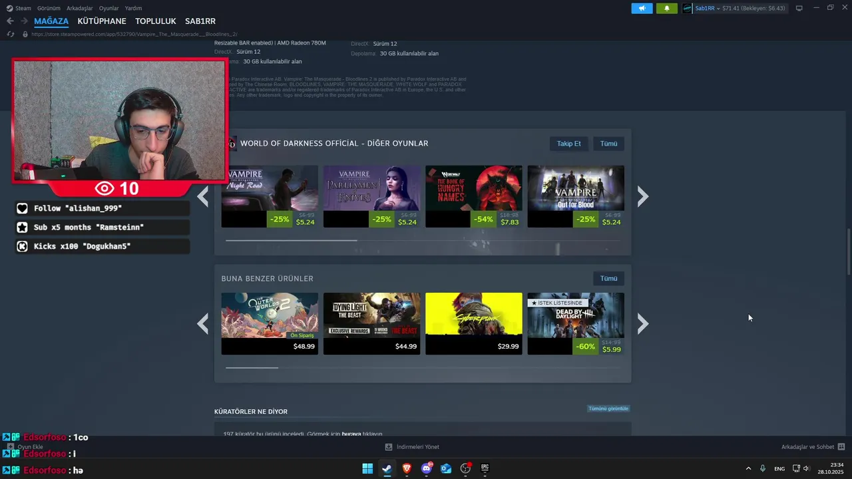The height and width of the screenshot is (479, 852).
Task: Click the Tümünü görüntüle curators link
Action: pyautogui.click(x=608, y=408)
